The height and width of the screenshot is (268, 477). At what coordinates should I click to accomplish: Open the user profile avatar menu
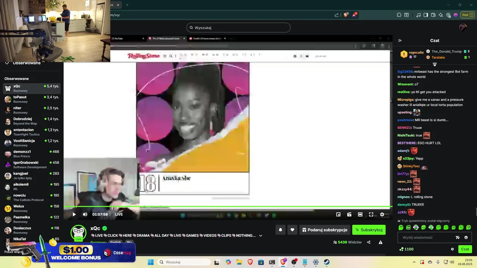pos(463,28)
